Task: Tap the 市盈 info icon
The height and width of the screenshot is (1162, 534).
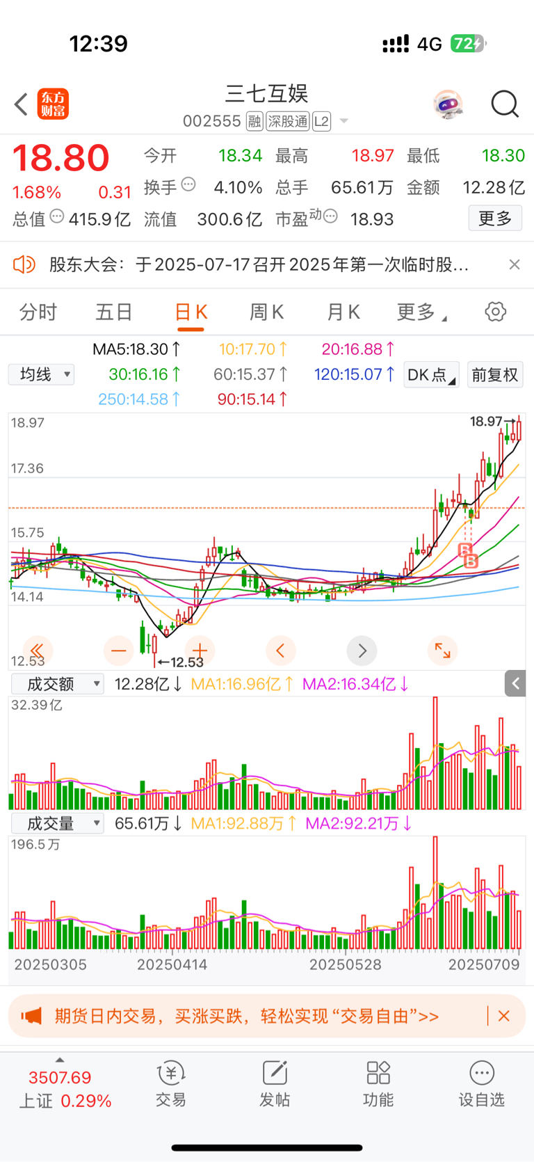Action: pos(330,216)
